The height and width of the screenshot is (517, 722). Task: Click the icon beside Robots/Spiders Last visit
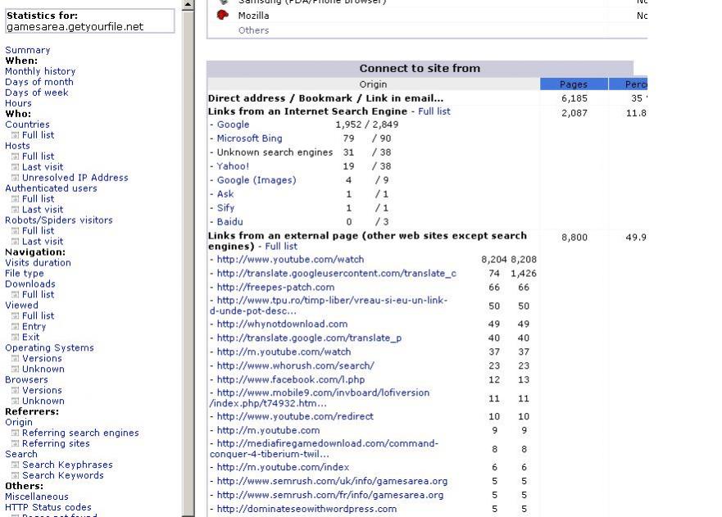16,241
